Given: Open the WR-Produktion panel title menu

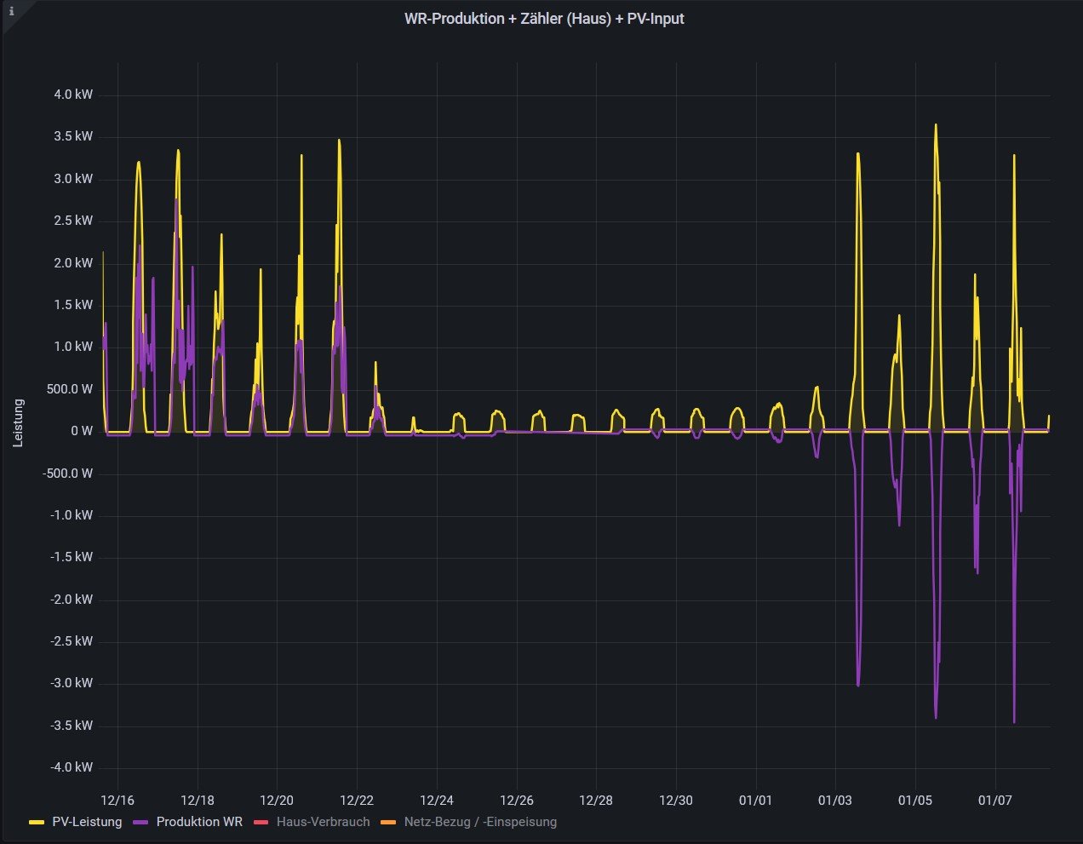Looking at the screenshot, I should tap(543, 19).
